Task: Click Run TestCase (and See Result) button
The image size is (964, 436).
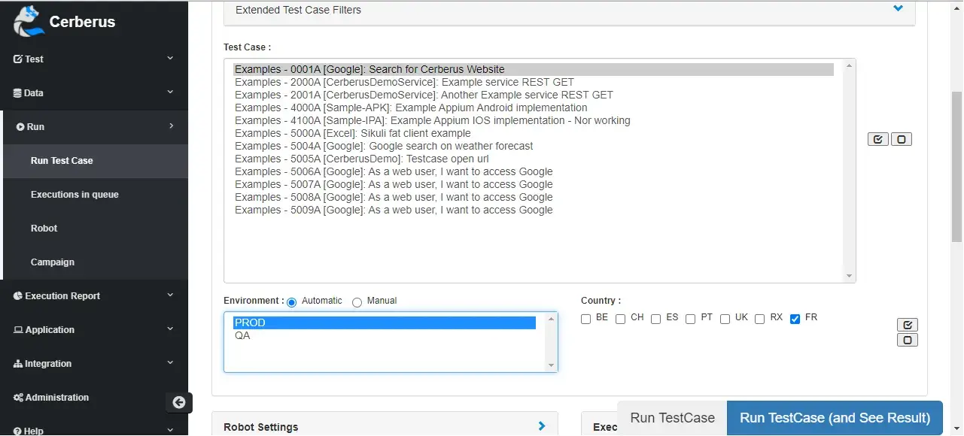Action: [x=834, y=417]
